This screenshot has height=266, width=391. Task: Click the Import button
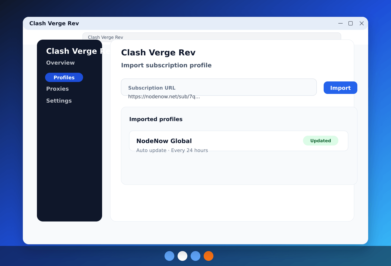click(340, 88)
